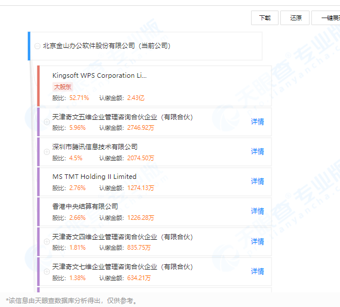The width and height of the screenshot is (340, 307).
Task: Click 香港中央结算有限公司 name
Action: pyautogui.click(x=85, y=206)
